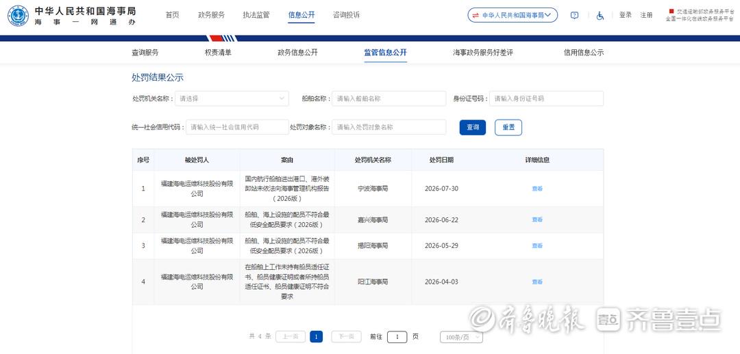The height and width of the screenshot is (354, 740).
Task: Focus the 处罚对象名称 input field
Action: pyautogui.click(x=389, y=127)
